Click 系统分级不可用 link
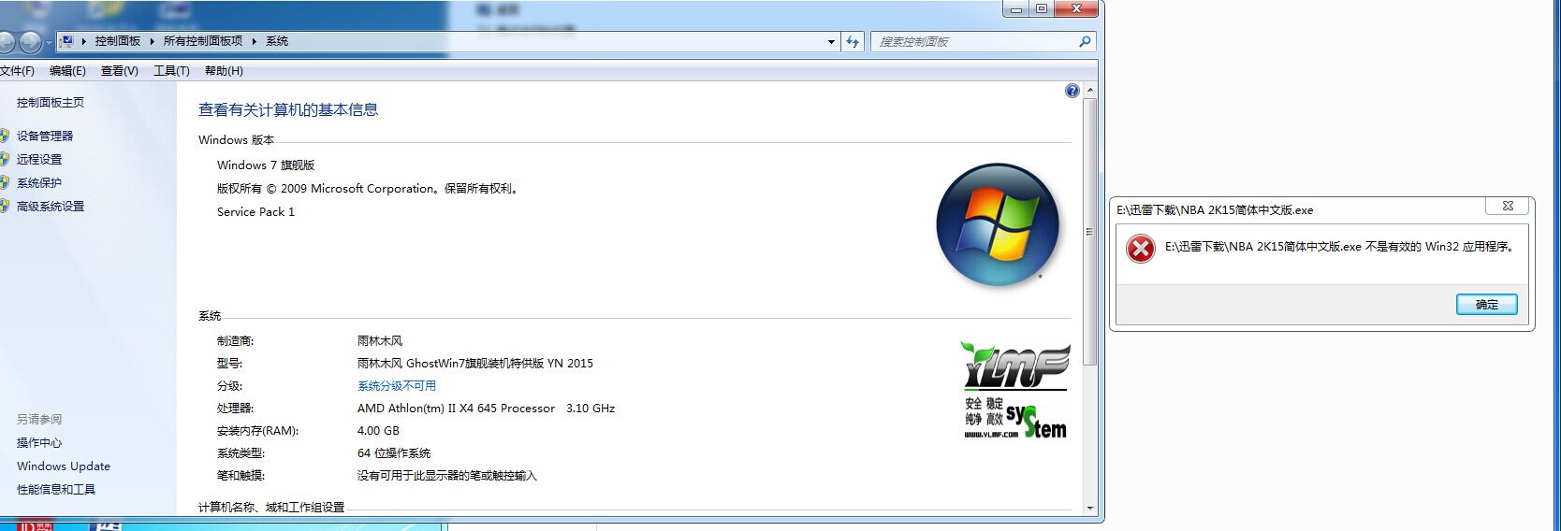Viewport: 1561px width, 531px height. [x=397, y=386]
